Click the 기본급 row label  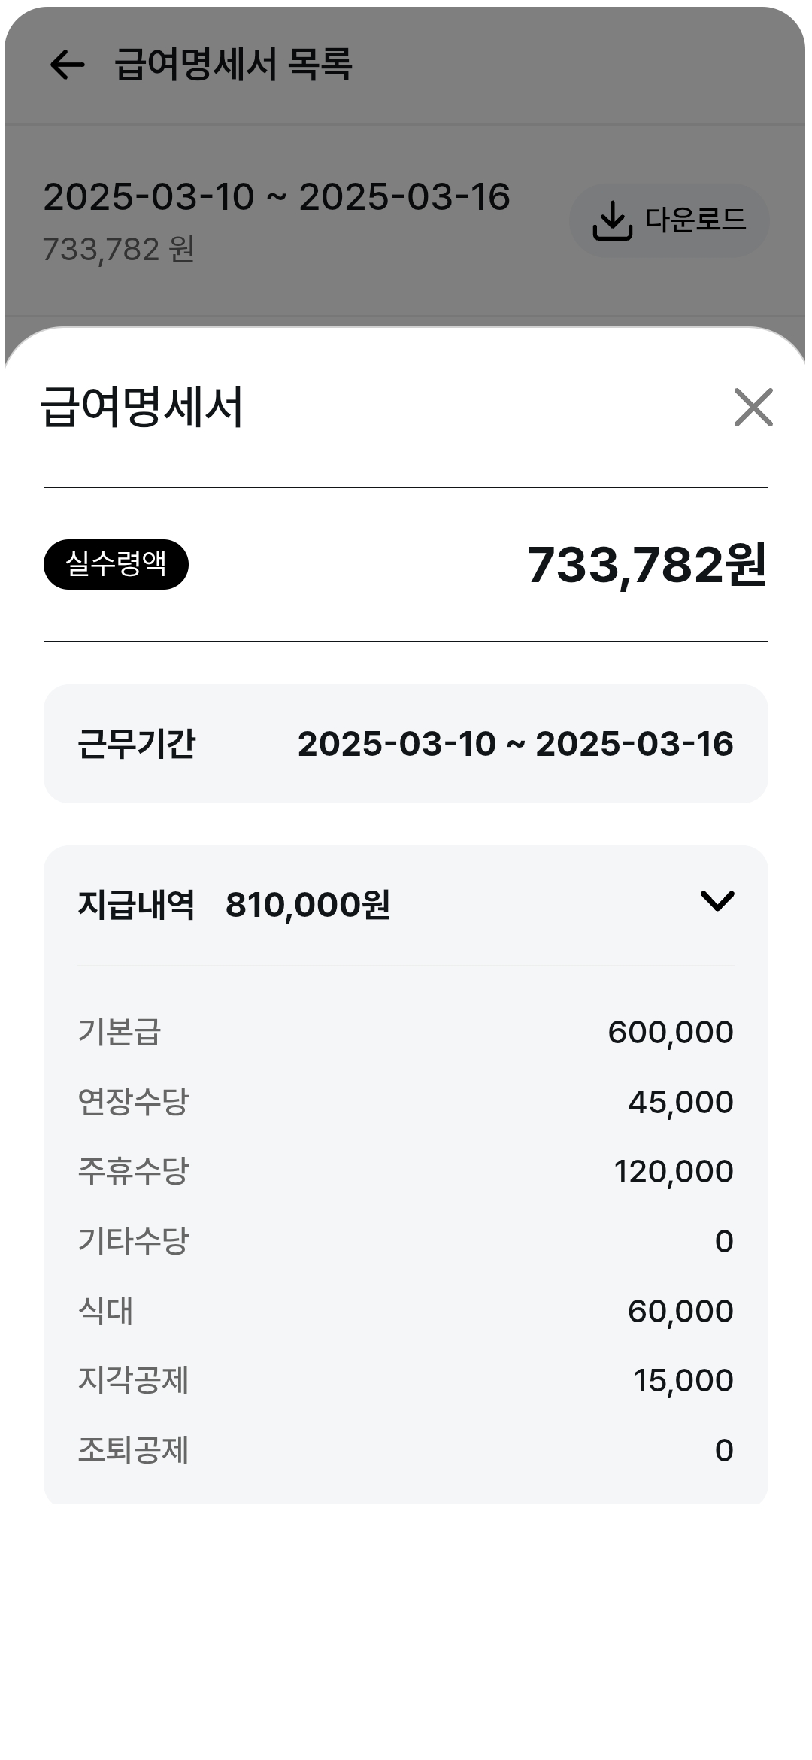120,1032
